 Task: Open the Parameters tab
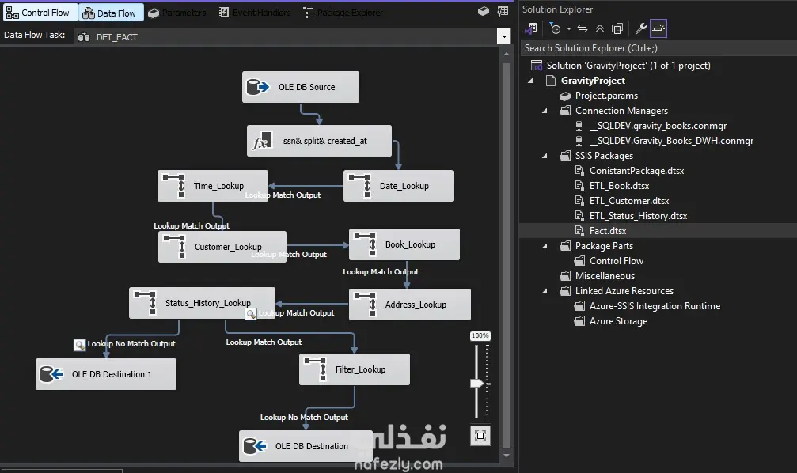coord(177,13)
